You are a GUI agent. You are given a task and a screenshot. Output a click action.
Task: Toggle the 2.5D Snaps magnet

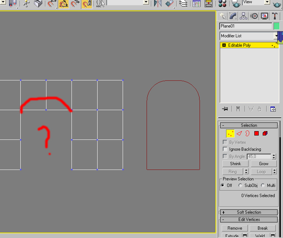point(52,4)
